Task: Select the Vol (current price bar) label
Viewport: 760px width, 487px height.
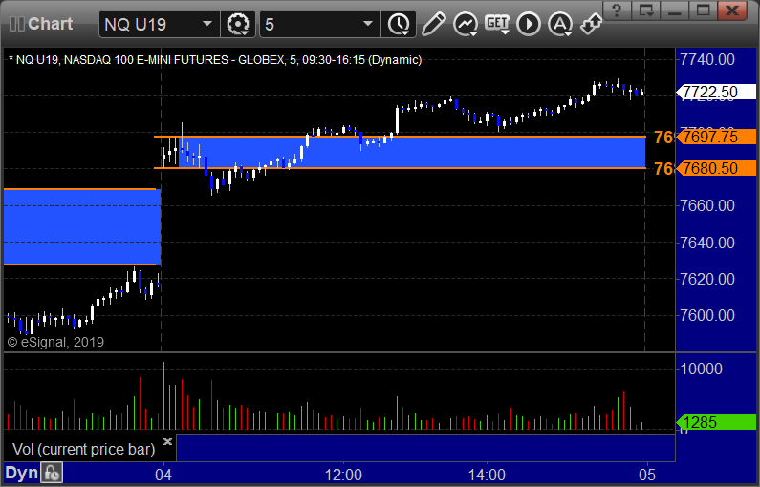Action: coord(83,449)
